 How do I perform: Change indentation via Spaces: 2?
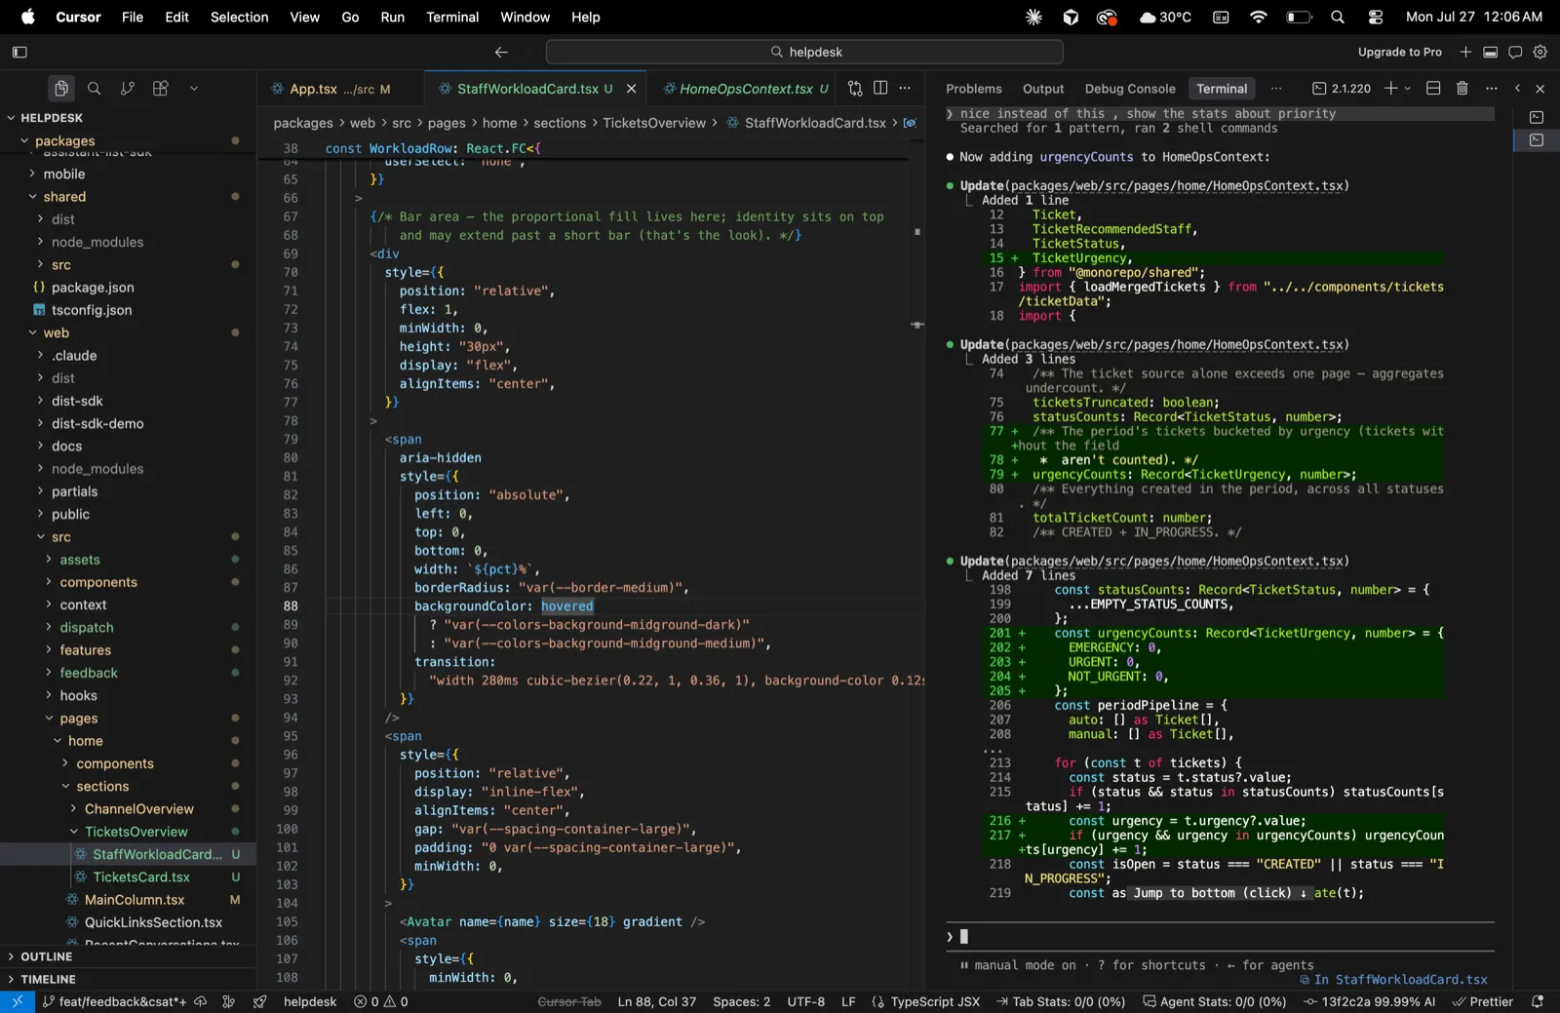[x=741, y=1001]
